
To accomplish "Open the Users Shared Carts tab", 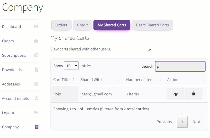I will [x=152, y=25].
